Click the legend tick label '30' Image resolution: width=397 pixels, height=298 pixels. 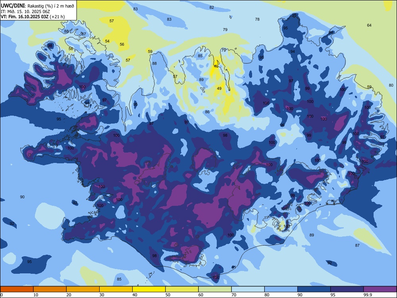click(102, 295)
